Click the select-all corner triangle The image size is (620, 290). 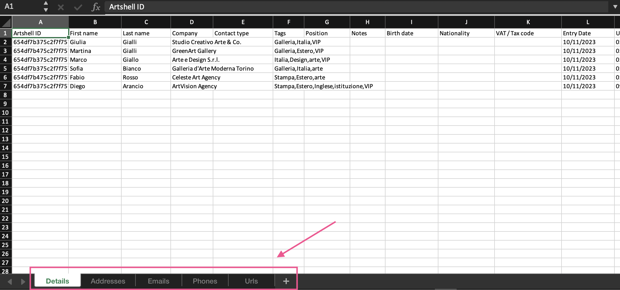[x=6, y=22]
